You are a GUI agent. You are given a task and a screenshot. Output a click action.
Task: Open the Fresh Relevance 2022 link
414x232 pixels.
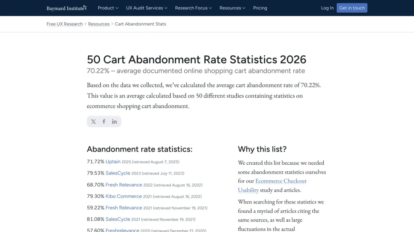click(x=124, y=185)
